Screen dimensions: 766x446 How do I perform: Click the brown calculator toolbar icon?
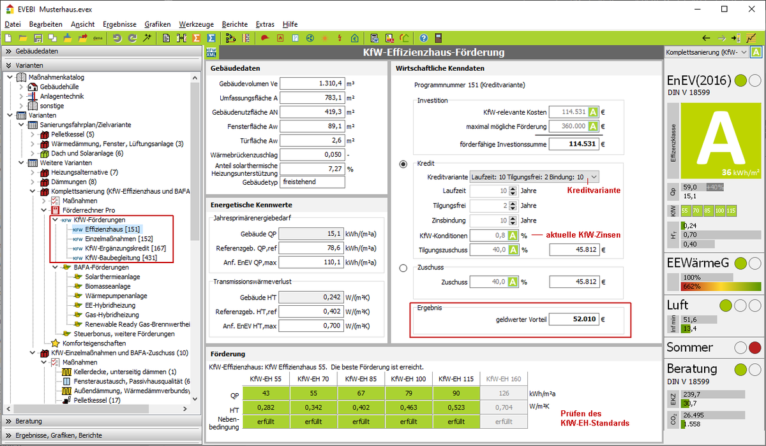pos(440,38)
